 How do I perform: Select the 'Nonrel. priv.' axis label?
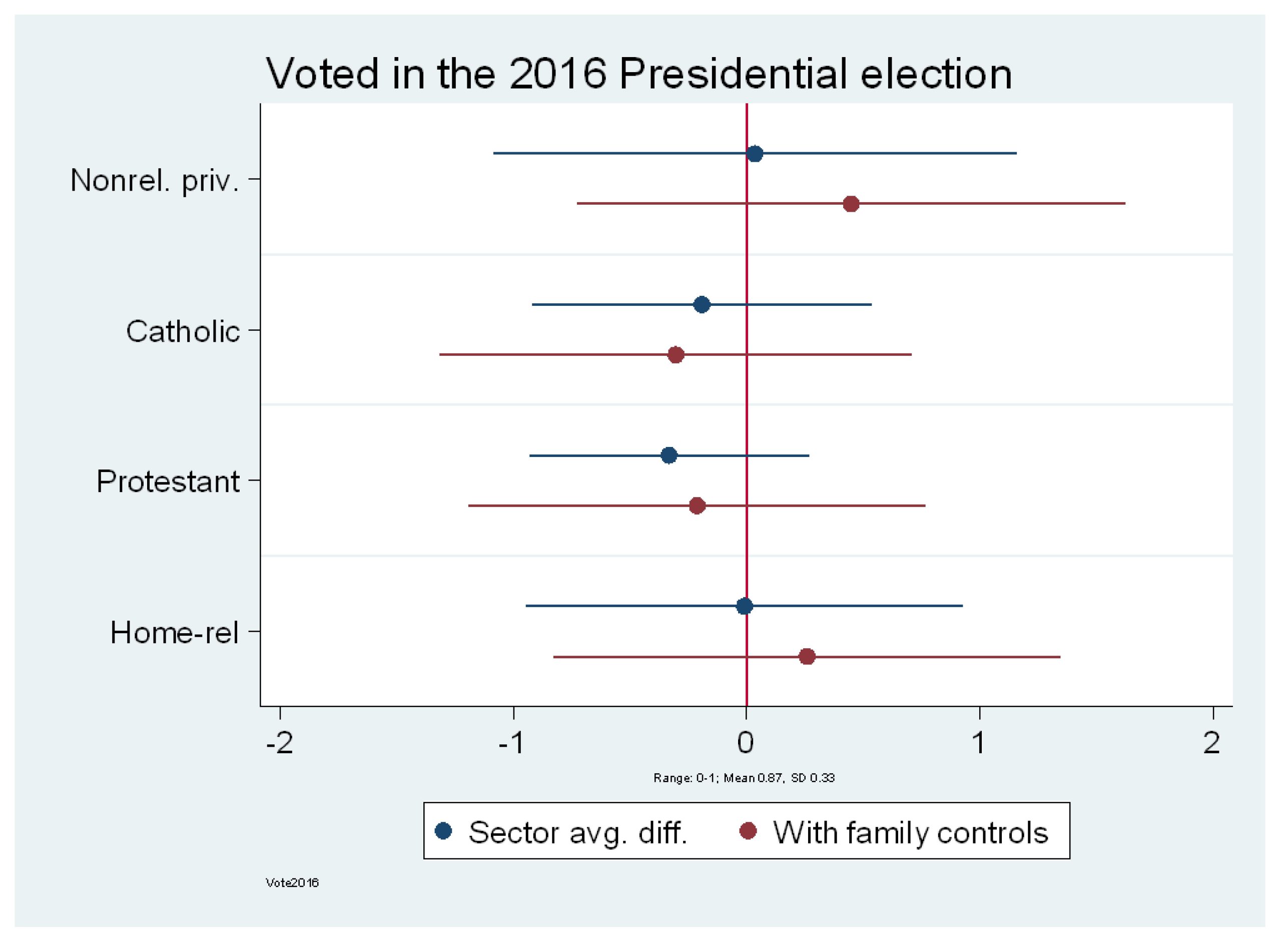click(x=155, y=180)
